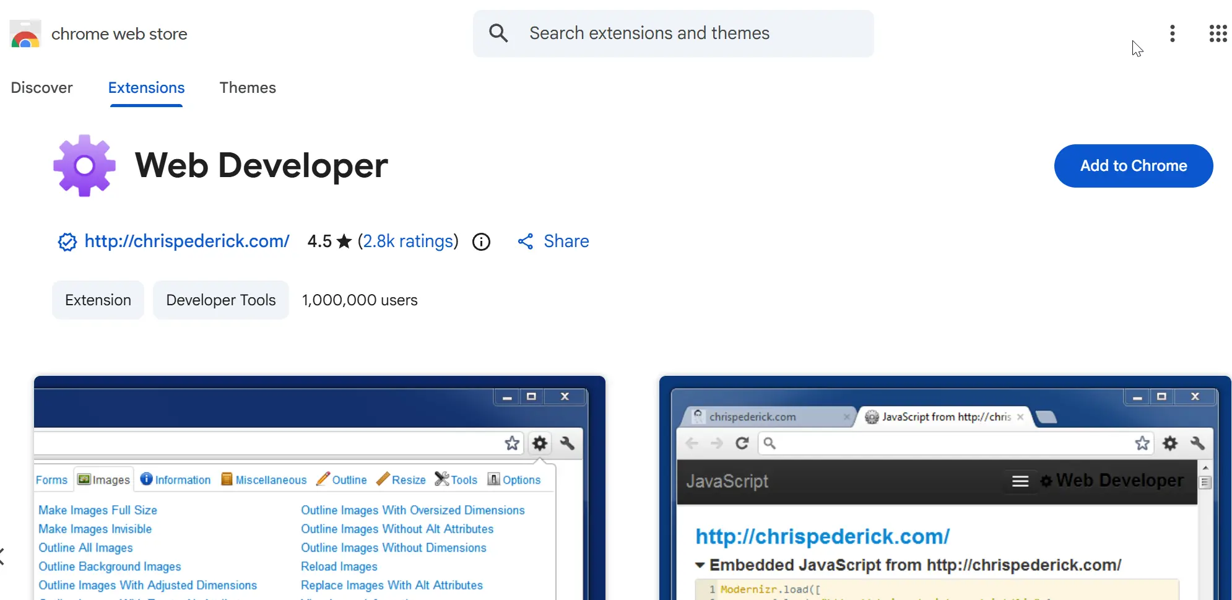Click Reload Images
The height and width of the screenshot is (600, 1232).
[x=339, y=567]
